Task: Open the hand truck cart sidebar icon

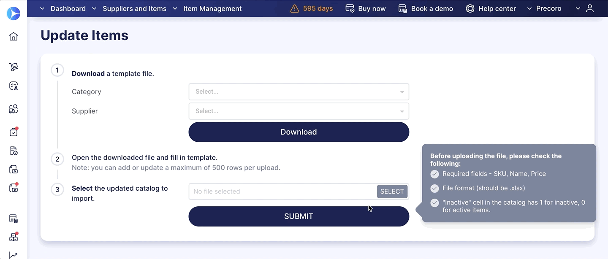Action: [x=14, y=67]
